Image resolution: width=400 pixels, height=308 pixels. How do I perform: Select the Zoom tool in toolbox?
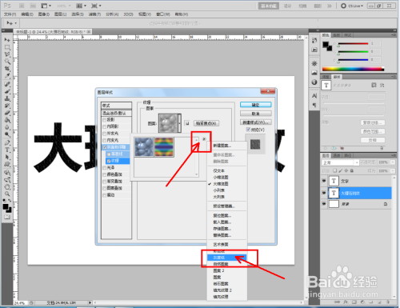[x=7, y=194]
